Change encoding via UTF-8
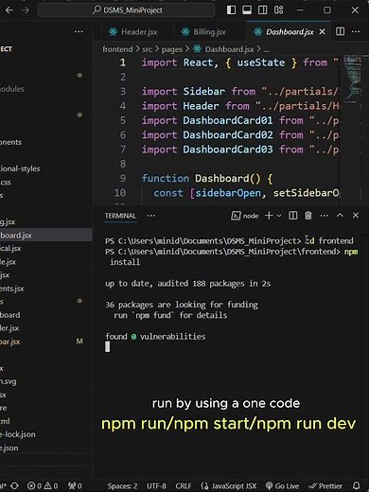Viewport: 369px width, 492px height. (156, 486)
